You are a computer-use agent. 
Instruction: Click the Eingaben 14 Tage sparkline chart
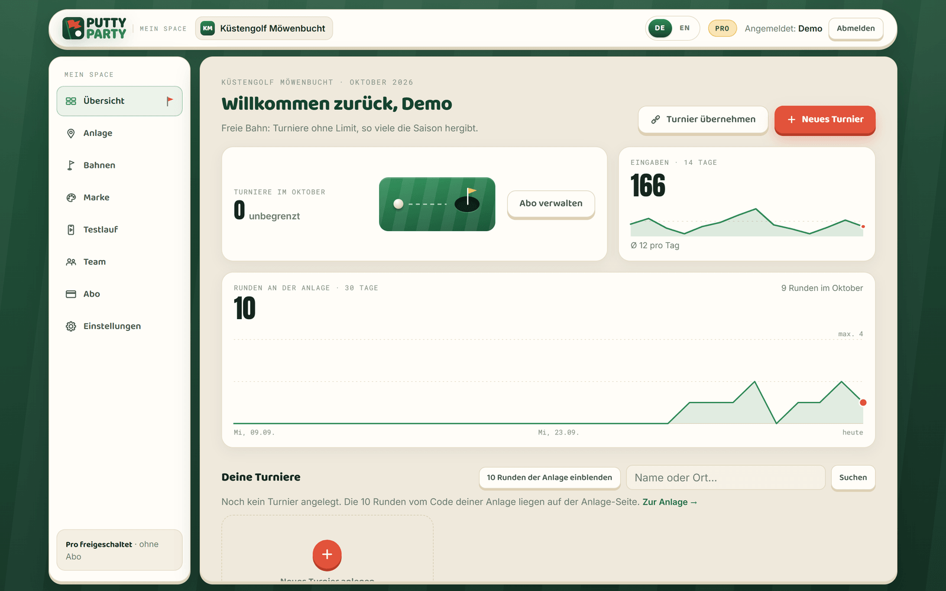click(x=747, y=222)
